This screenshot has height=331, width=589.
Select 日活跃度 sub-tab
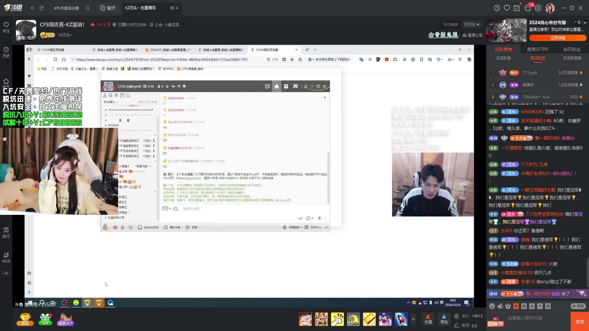503,58
